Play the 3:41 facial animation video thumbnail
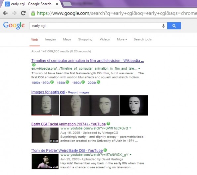The width and height of the screenshot is (197, 175). coord(45,135)
